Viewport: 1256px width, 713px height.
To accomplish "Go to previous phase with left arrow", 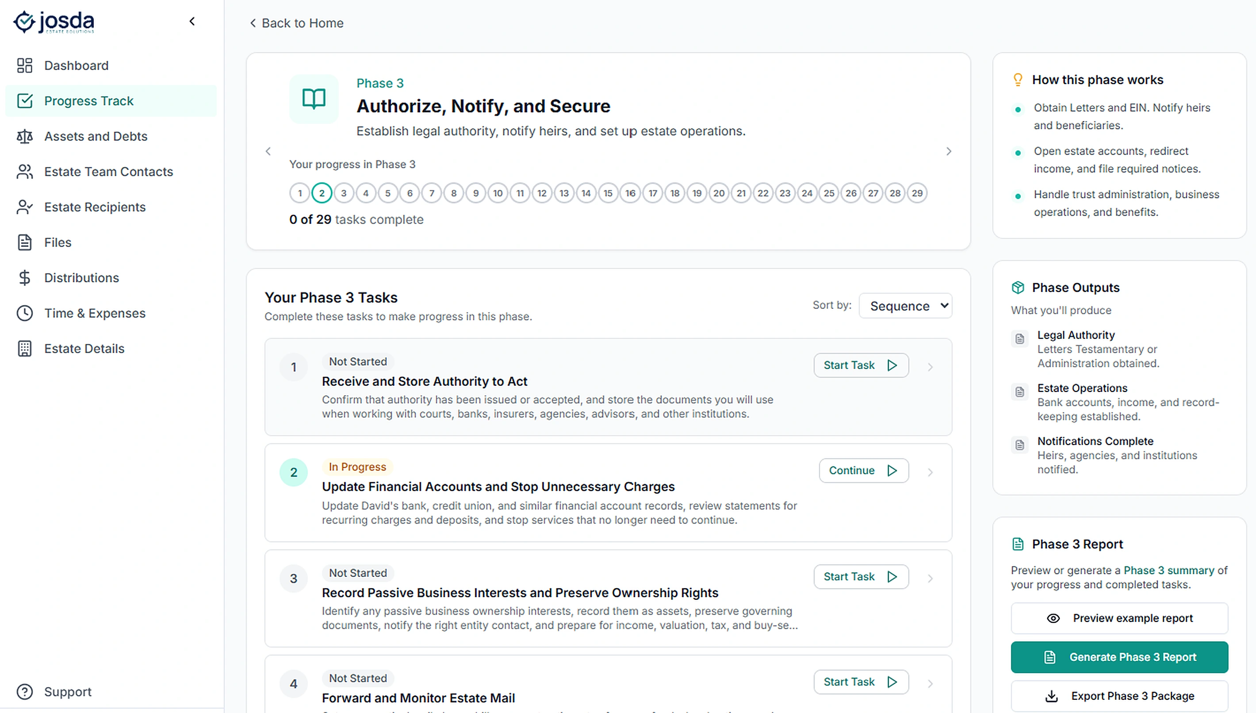I will click(268, 151).
